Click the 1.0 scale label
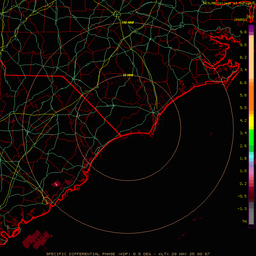Viewport: 256px width, 256px height. pos(243,171)
